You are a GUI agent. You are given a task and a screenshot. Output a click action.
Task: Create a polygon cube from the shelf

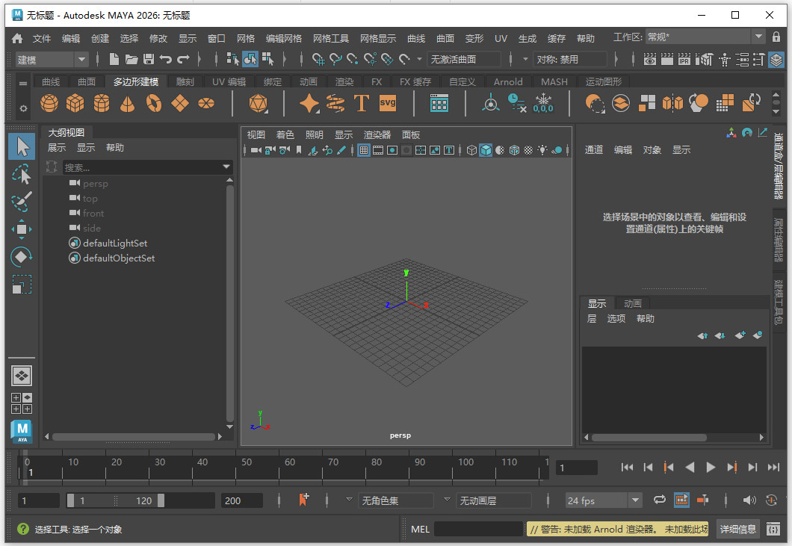pyautogui.click(x=75, y=104)
